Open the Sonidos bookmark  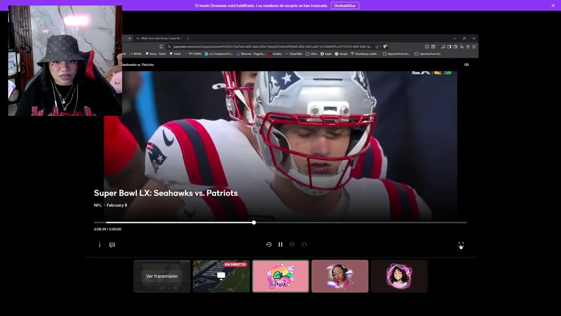275,54
